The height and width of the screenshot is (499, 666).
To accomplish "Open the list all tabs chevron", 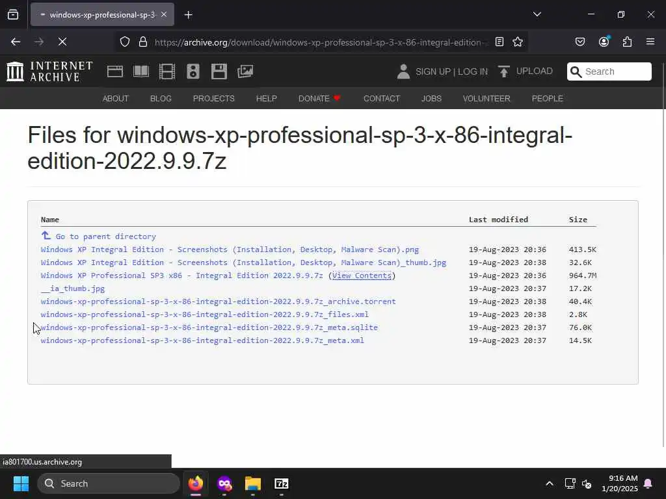I will pyautogui.click(x=537, y=14).
